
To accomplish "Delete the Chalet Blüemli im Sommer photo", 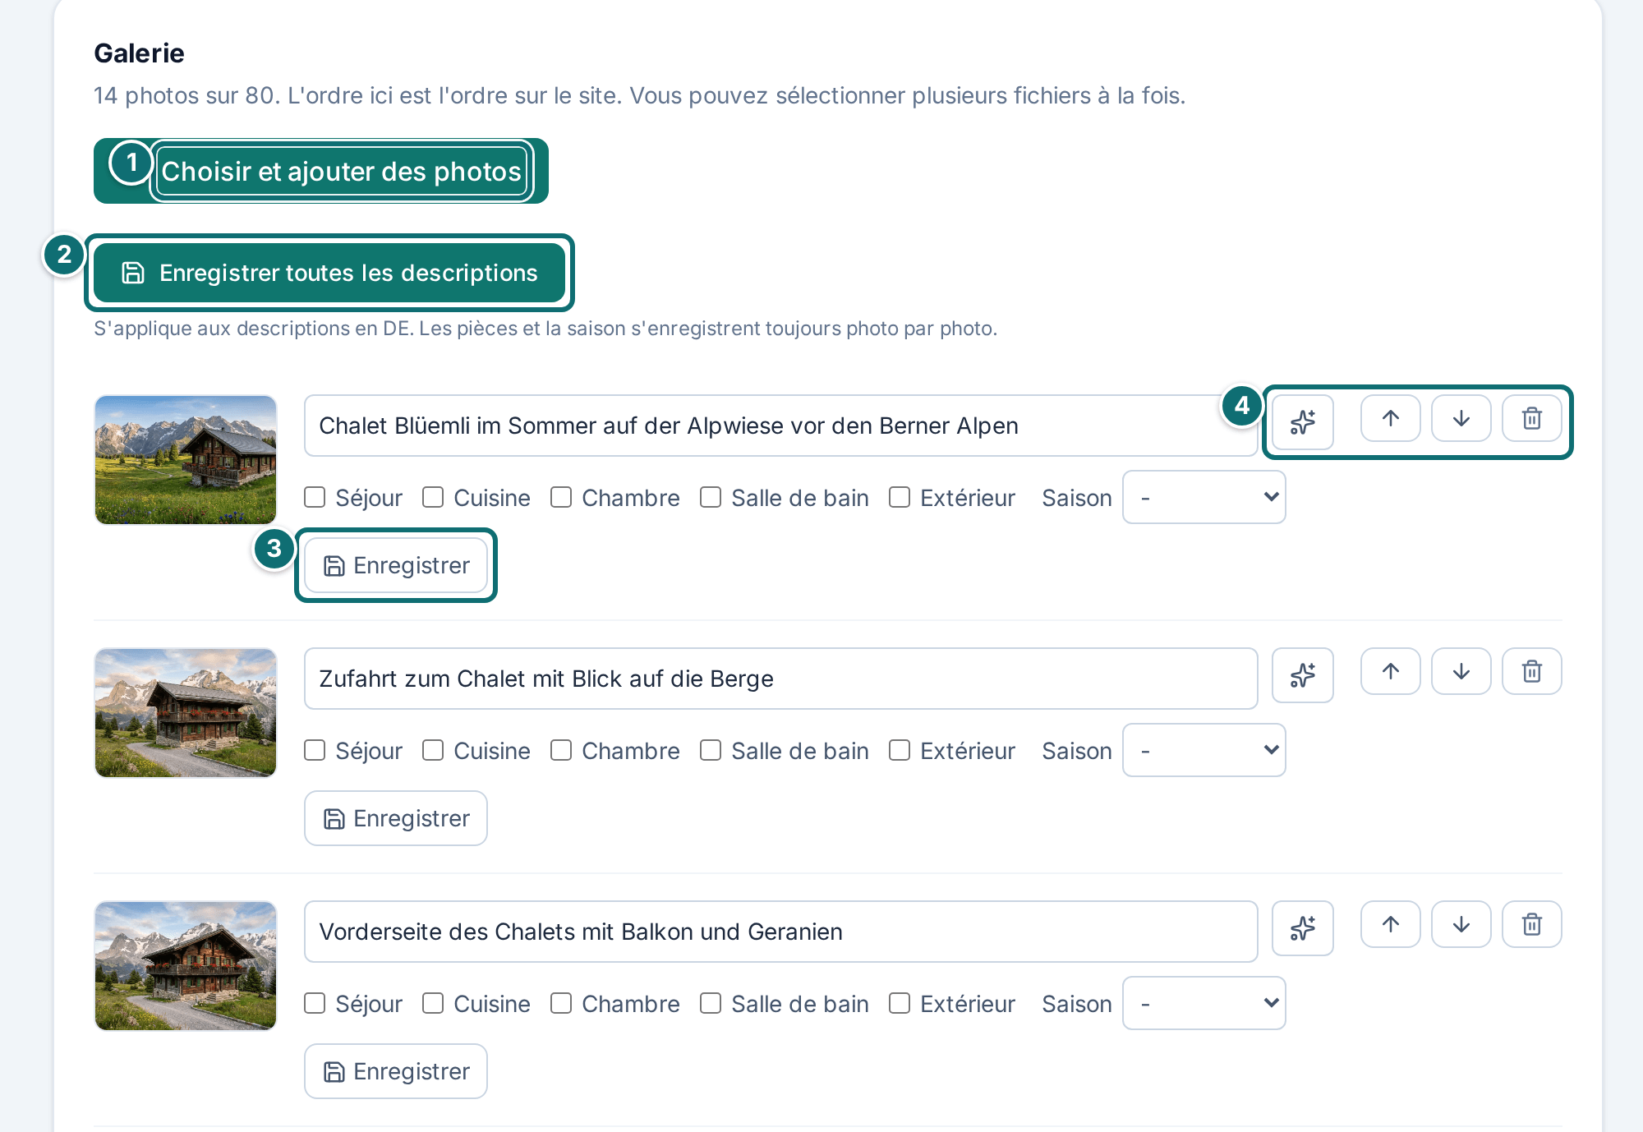I will tap(1531, 419).
